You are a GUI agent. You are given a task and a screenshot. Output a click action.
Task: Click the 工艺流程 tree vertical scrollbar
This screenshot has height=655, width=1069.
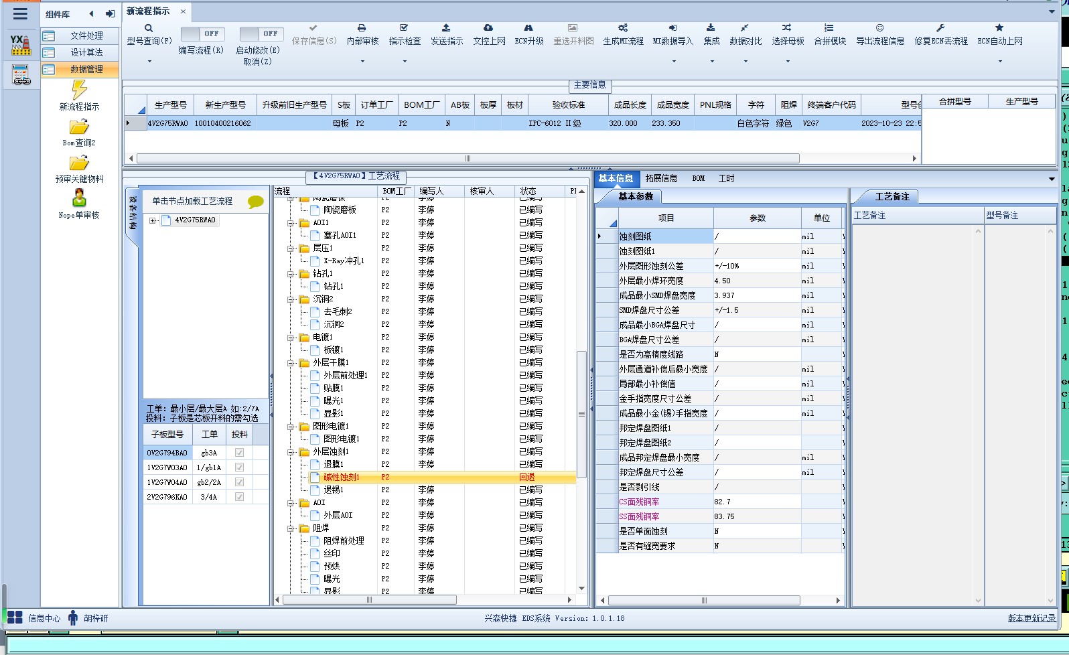(x=581, y=414)
